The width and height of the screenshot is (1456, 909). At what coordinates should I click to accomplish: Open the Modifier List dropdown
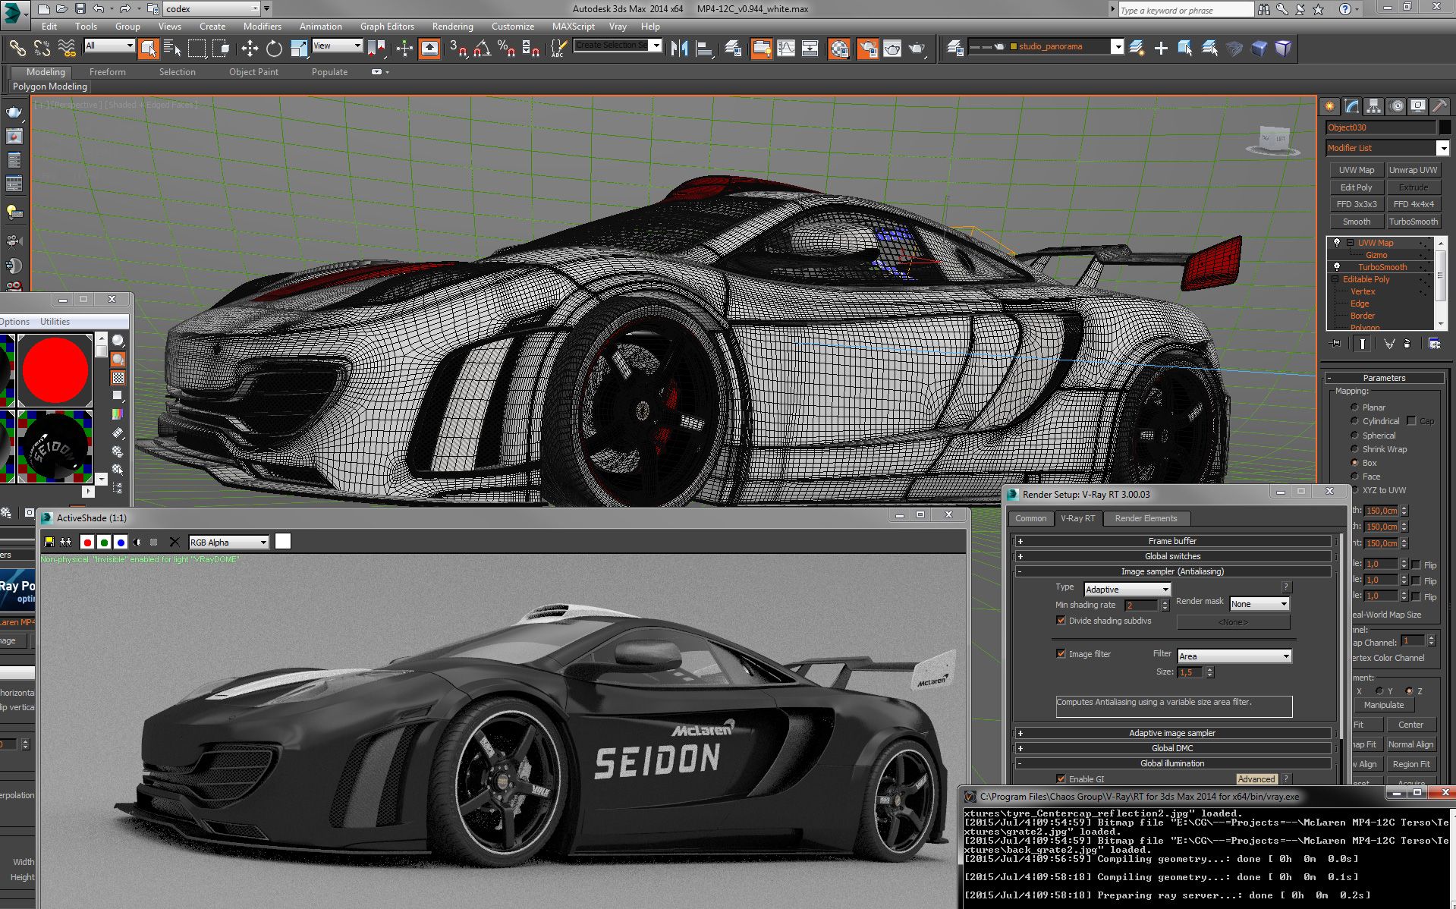pyautogui.click(x=1387, y=148)
